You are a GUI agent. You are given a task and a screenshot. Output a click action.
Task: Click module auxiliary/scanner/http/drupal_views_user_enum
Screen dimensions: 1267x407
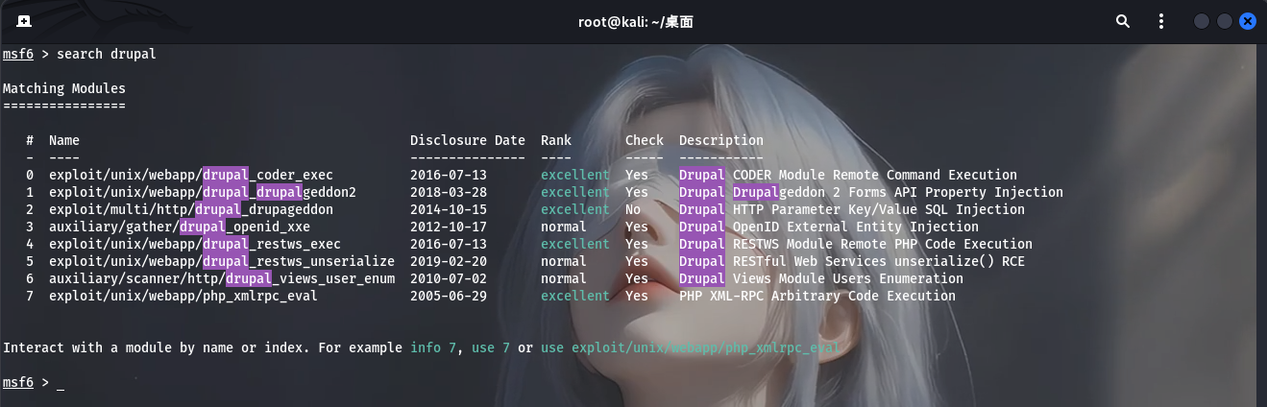pos(222,278)
